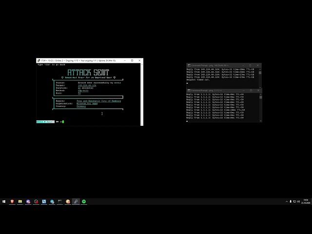Image resolution: width=312 pixels, height=234 pixels.
Task: Click the "Status:" label in PuTTY
Action: point(60,83)
